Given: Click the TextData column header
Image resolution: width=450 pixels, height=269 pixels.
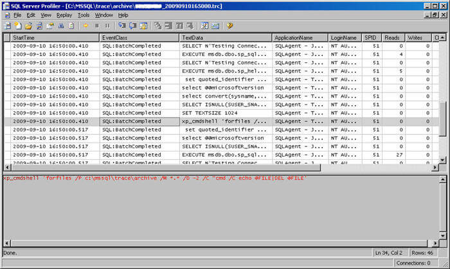Looking at the screenshot, I should pos(226,37).
